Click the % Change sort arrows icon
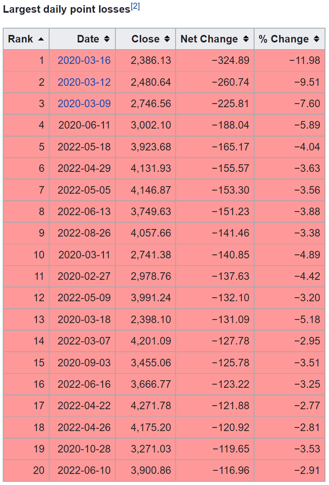329x485 pixels. click(x=316, y=39)
